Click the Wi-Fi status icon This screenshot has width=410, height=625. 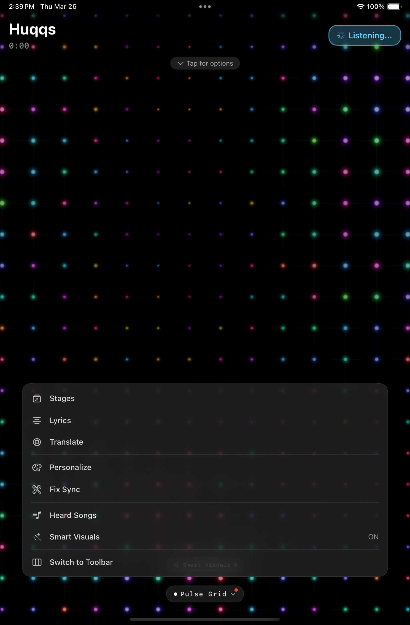pos(360,7)
